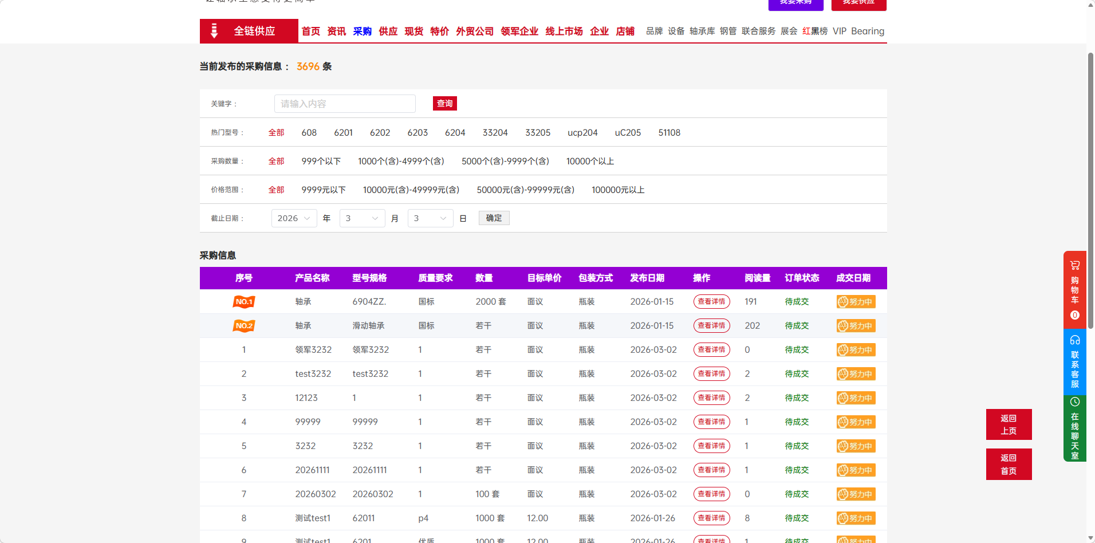View details for the 6904ZZ. bearing

[x=711, y=302]
